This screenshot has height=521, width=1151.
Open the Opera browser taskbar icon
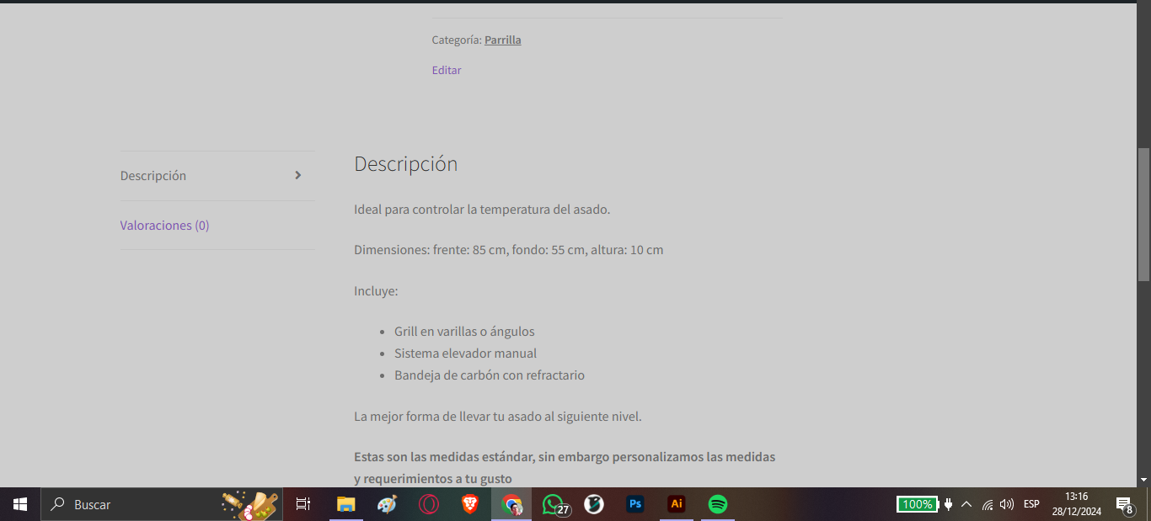[429, 504]
